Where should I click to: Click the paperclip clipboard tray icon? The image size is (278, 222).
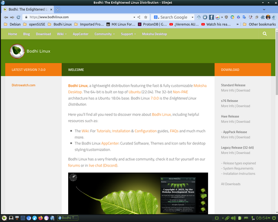click(x=227, y=218)
